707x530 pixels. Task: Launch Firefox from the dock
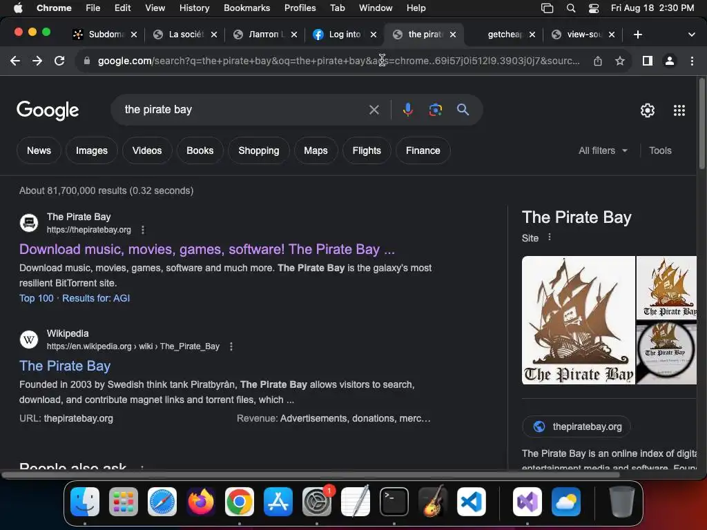coord(201,502)
